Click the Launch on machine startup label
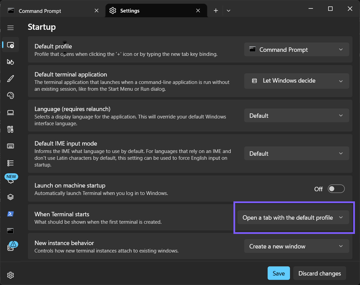This screenshot has width=360, height=285. (70, 185)
